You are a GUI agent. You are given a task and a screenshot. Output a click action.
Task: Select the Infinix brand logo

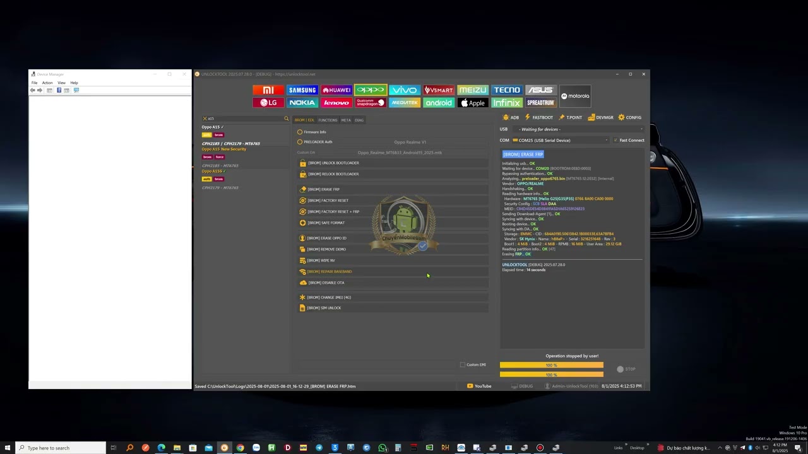(507, 103)
